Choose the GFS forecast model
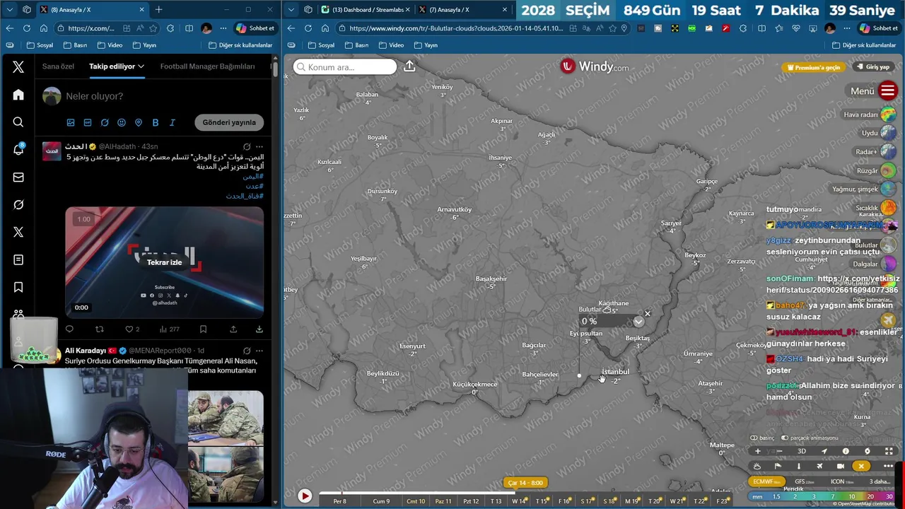The image size is (905, 509). pyautogui.click(x=805, y=481)
